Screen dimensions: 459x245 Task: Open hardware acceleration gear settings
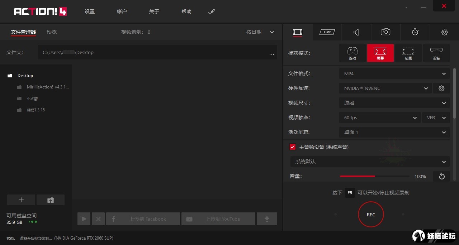[441, 88]
